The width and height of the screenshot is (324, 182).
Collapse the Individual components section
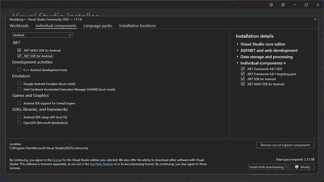click(x=237, y=63)
